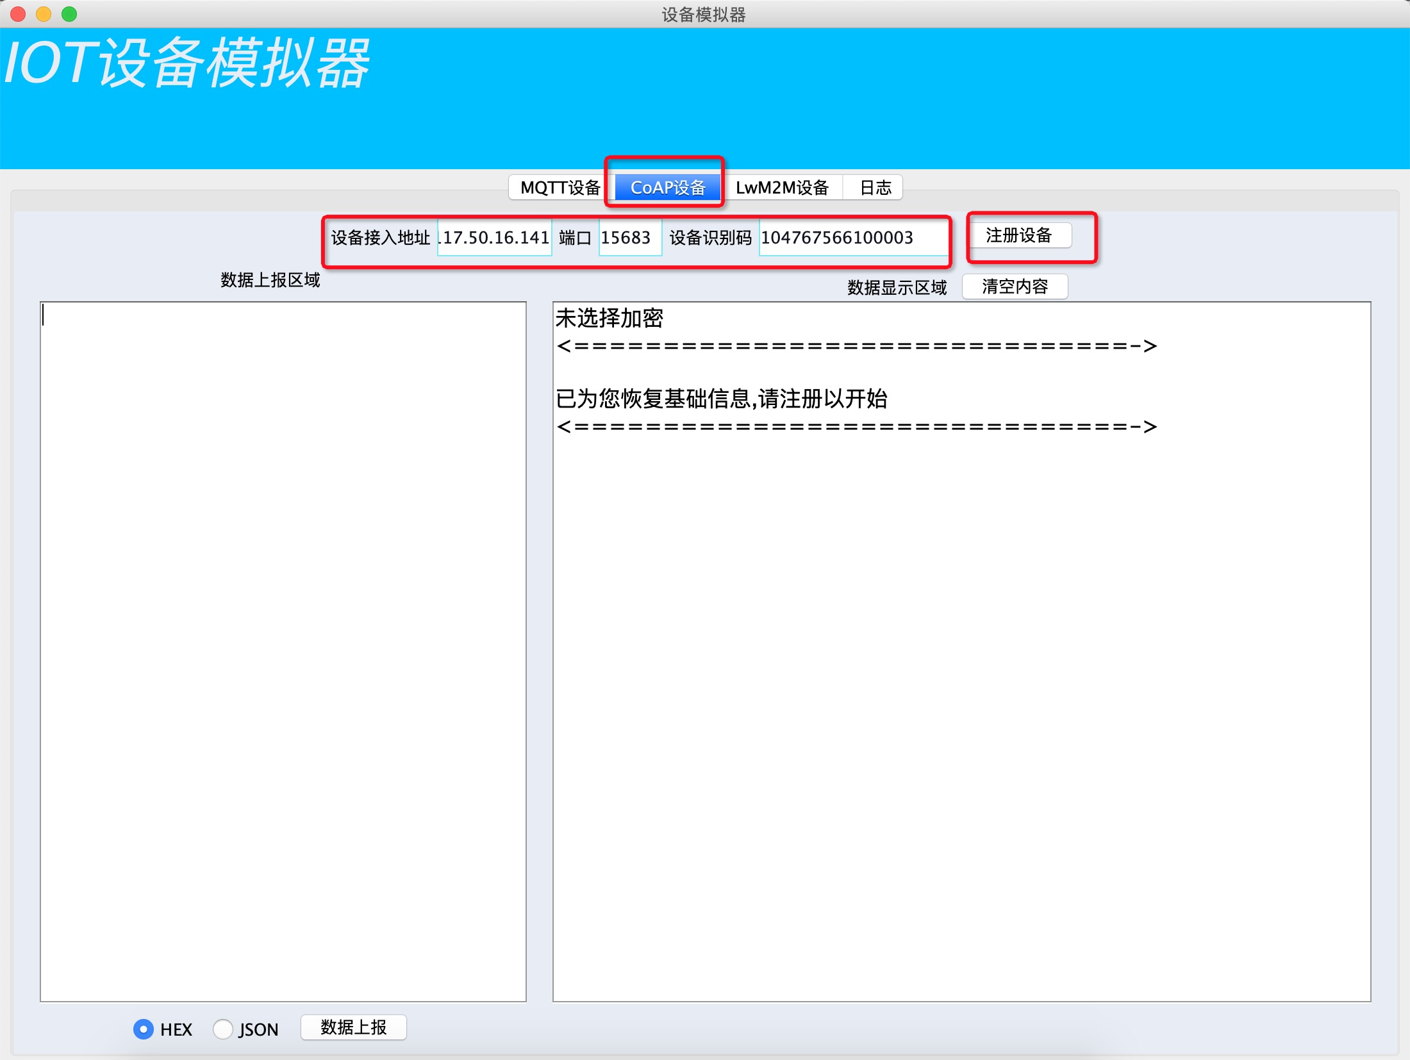Click the 注册设备 register button
The width and height of the screenshot is (1410, 1060).
pyautogui.click(x=1018, y=236)
